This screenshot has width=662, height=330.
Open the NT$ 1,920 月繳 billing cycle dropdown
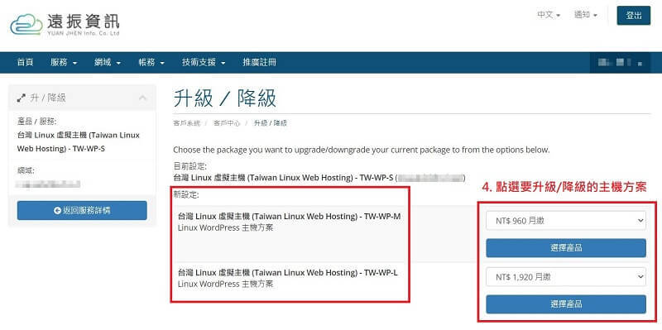[566, 277]
